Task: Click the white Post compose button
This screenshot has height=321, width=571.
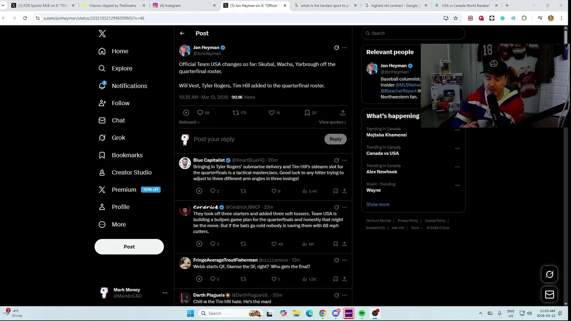Action: tap(129, 247)
